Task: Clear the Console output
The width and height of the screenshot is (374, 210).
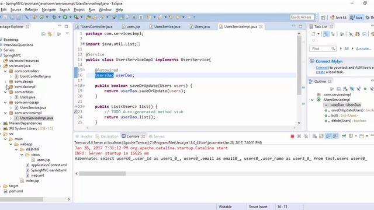Action: click(x=314, y=136)
